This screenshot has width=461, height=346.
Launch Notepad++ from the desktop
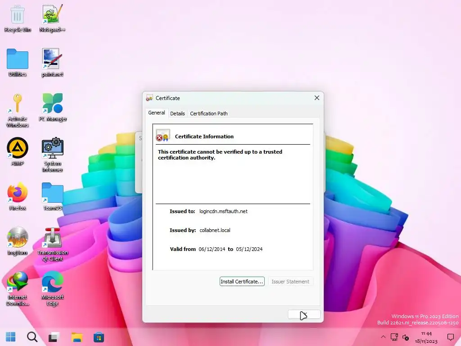point(52,18)
